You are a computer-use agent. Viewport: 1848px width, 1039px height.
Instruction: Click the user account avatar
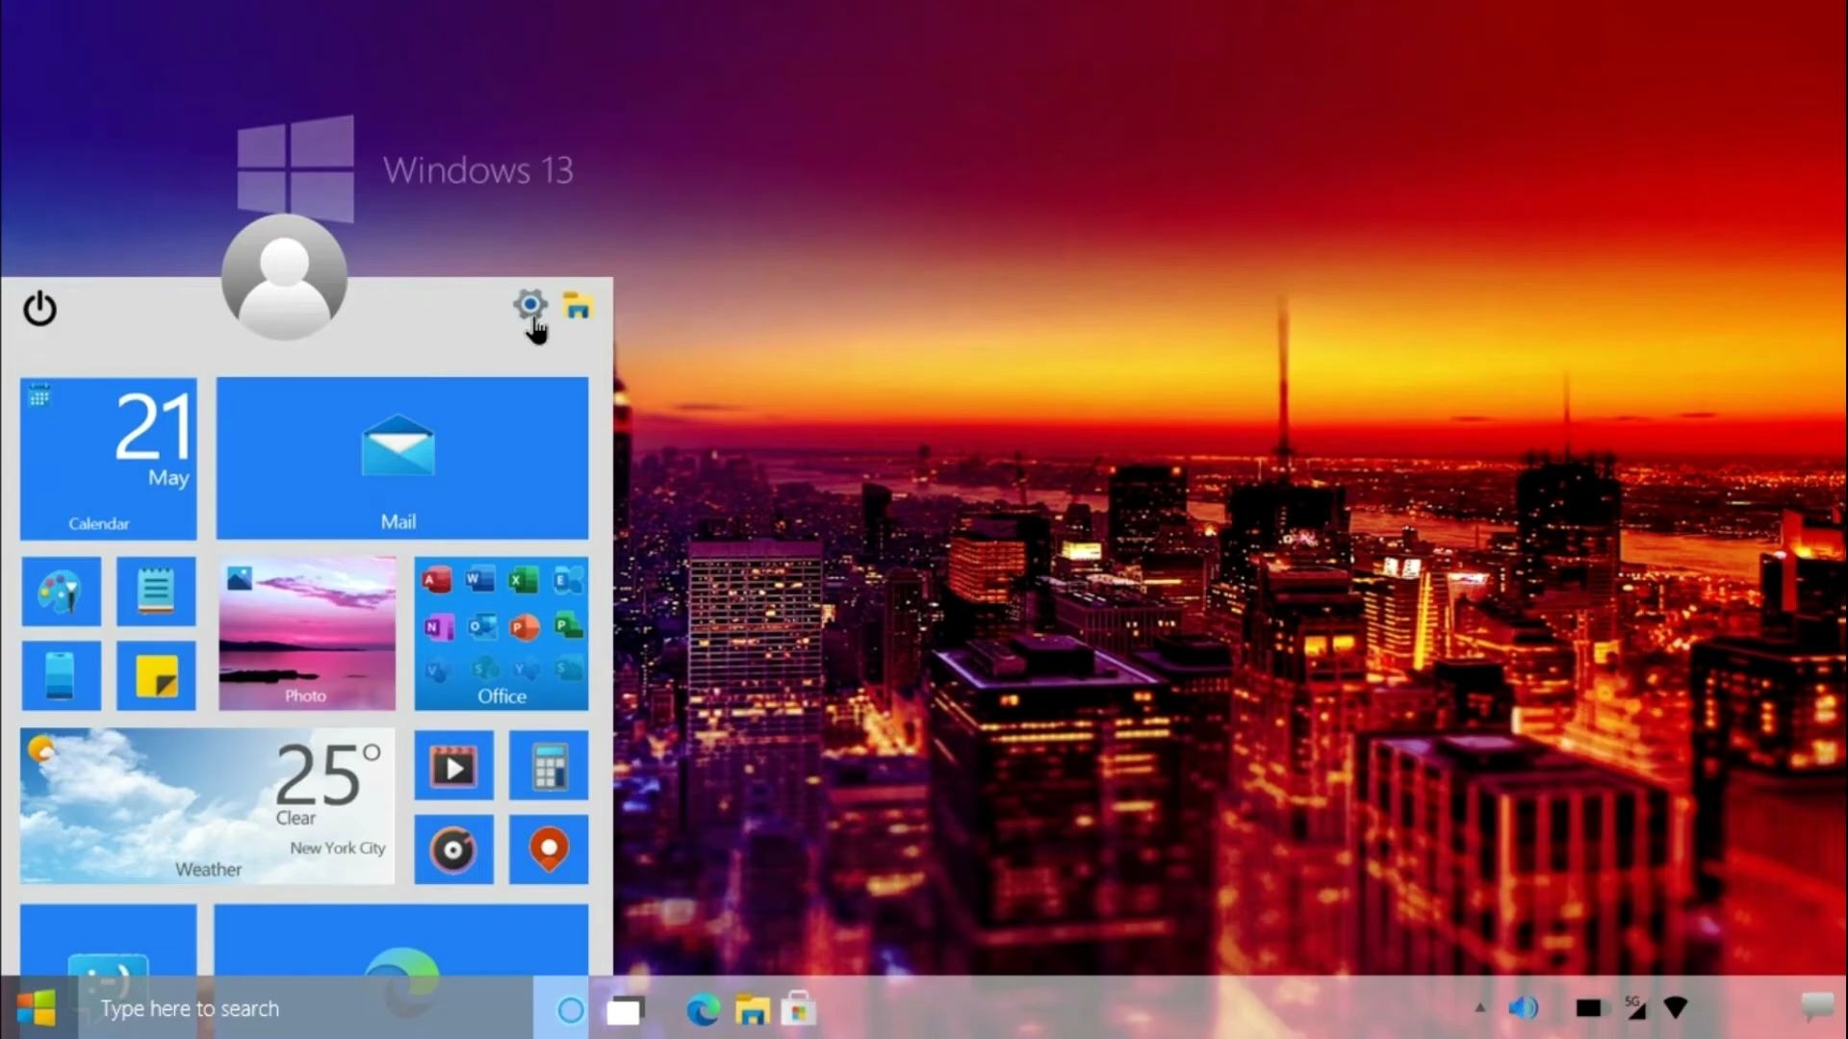click(284, 277)
